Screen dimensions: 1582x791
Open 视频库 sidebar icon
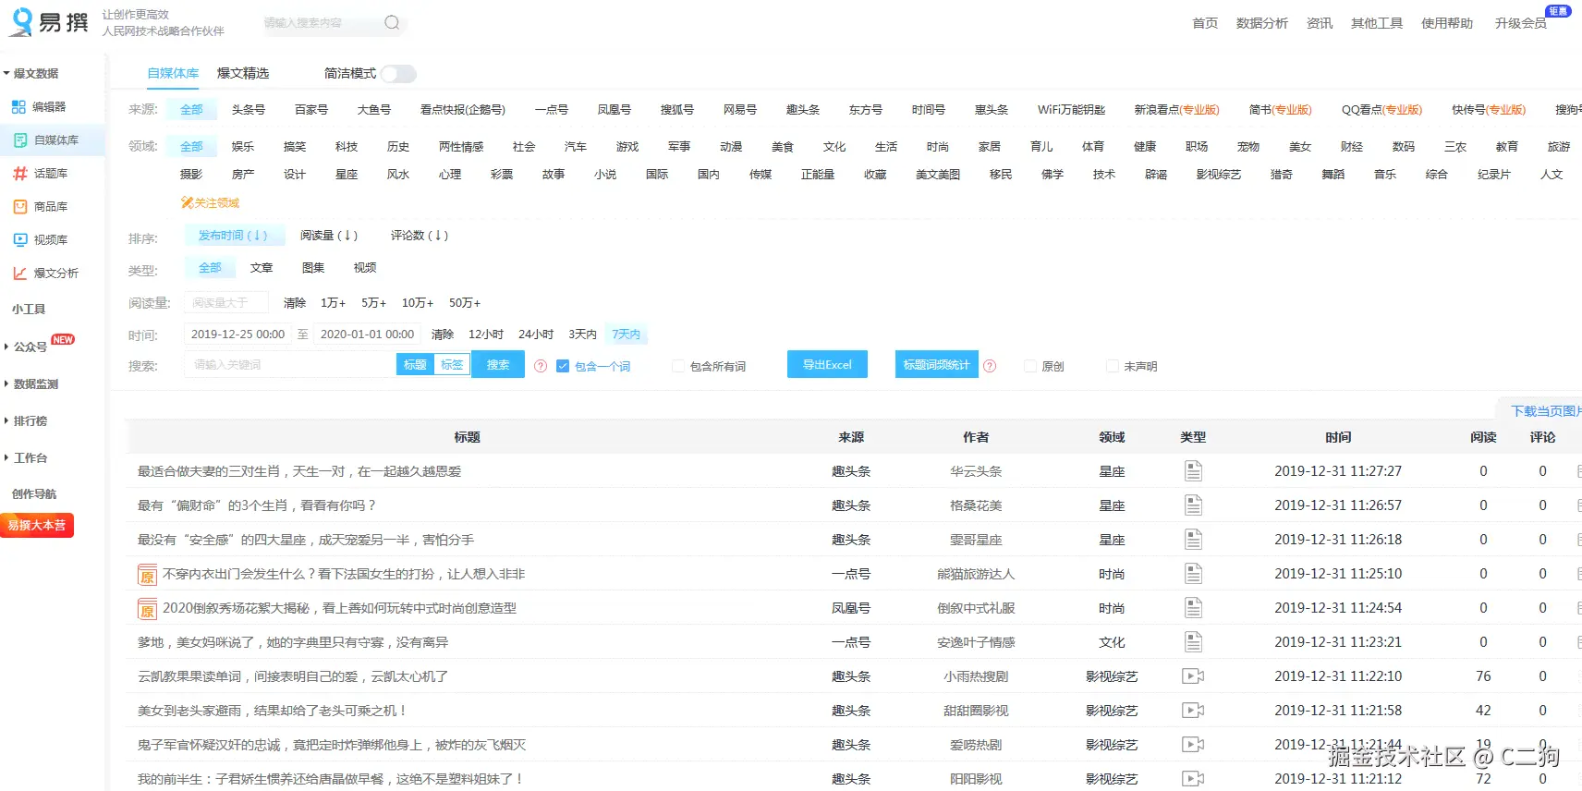[20, 240]
